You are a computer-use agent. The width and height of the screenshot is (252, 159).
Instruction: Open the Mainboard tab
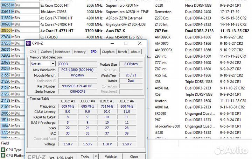tap(63, 52)
